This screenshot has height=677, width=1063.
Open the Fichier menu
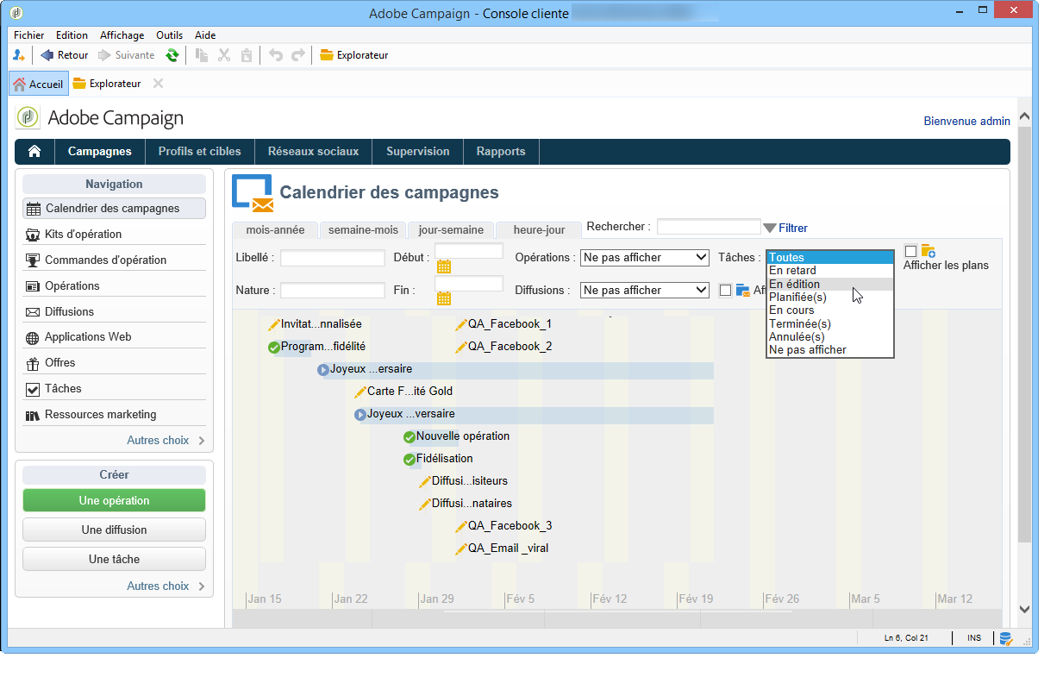[x=29, y=35]
